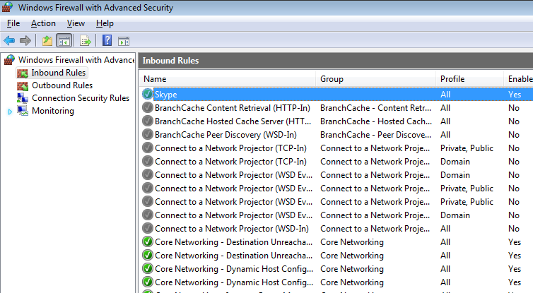Select Outbound Rules in the tree

(61, 85)
